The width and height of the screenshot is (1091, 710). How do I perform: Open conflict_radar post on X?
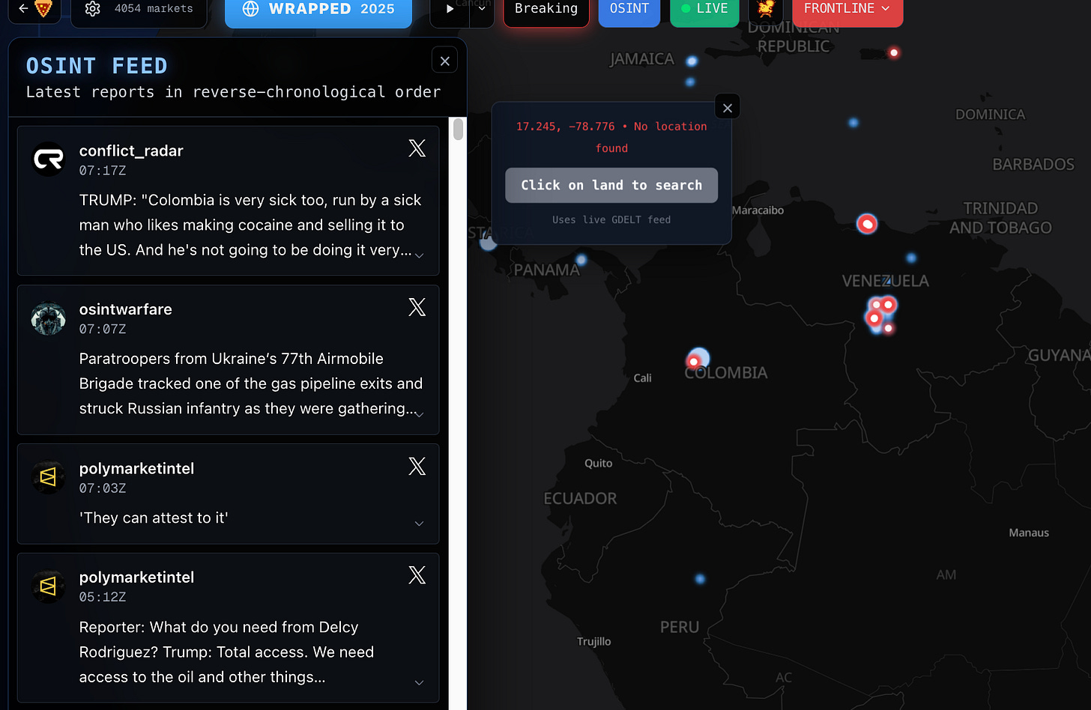tap(417, 148)
